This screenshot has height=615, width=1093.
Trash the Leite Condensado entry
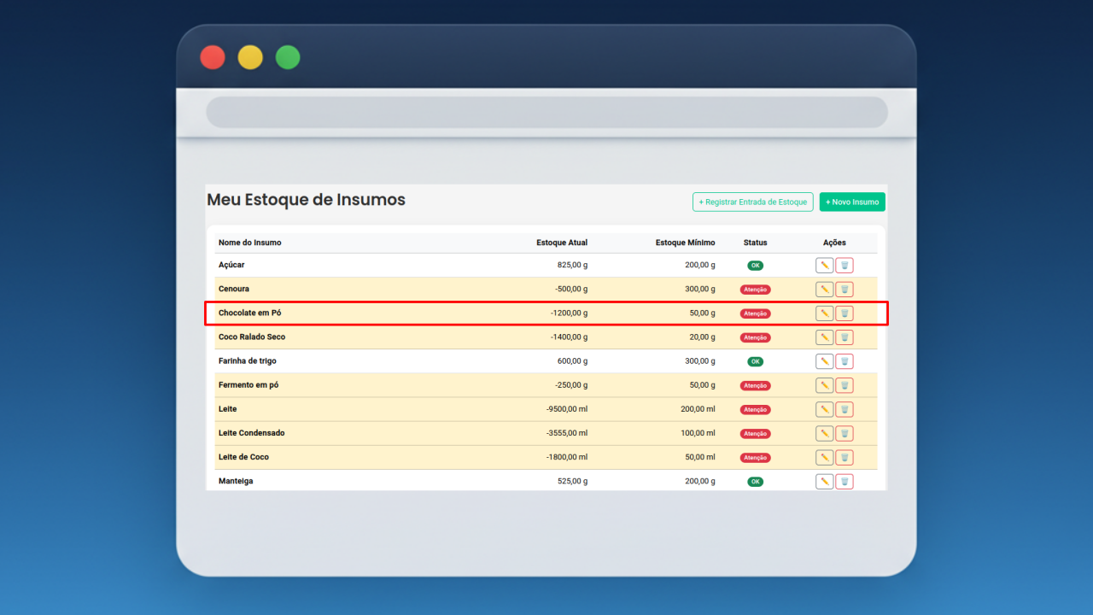tap(845, 433)
